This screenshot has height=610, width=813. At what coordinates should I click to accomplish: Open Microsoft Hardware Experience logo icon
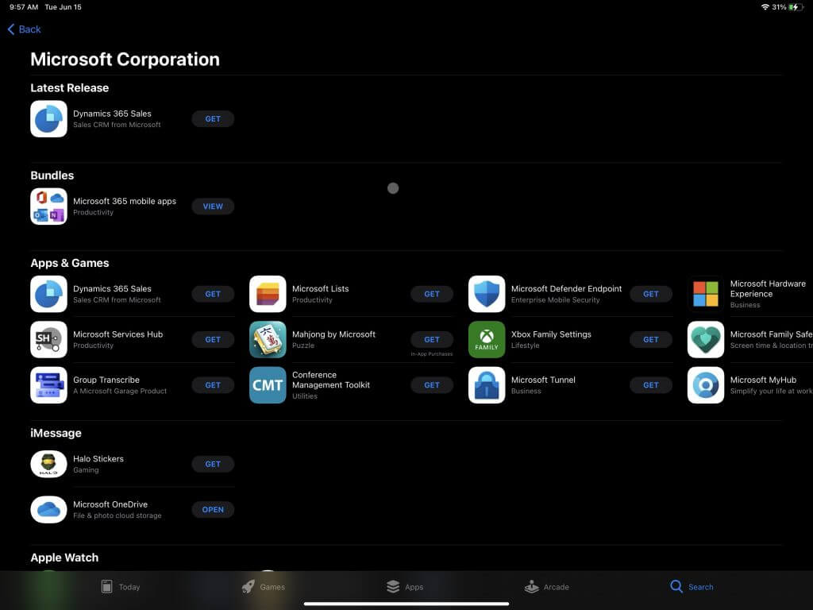tap(706, 294)
